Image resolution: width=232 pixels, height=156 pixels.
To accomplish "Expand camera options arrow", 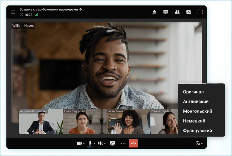I will pyautogui.click(x=84, y=144).
